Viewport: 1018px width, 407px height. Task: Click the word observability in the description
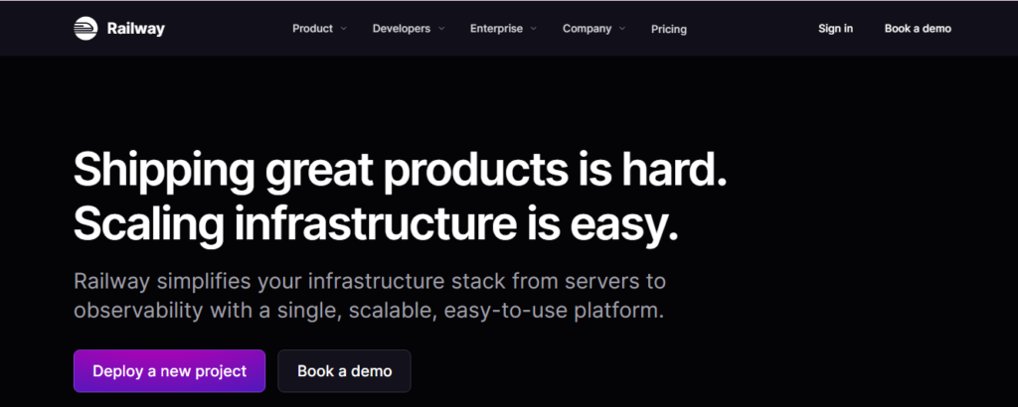coord(141,310)
